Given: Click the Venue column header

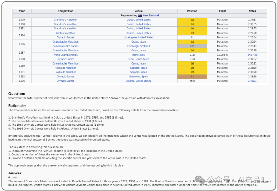Looking at the screenshot, I should [138, 11].
